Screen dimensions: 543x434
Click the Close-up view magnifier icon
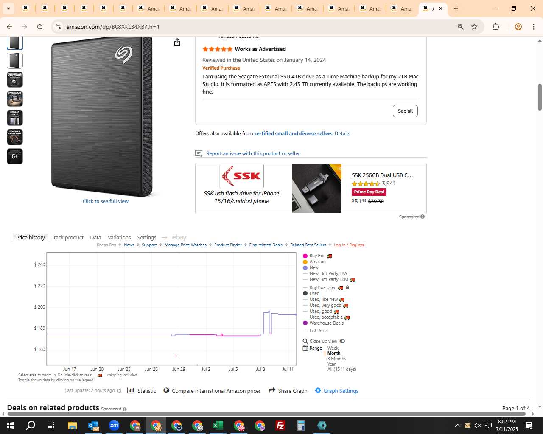point(305,341)
